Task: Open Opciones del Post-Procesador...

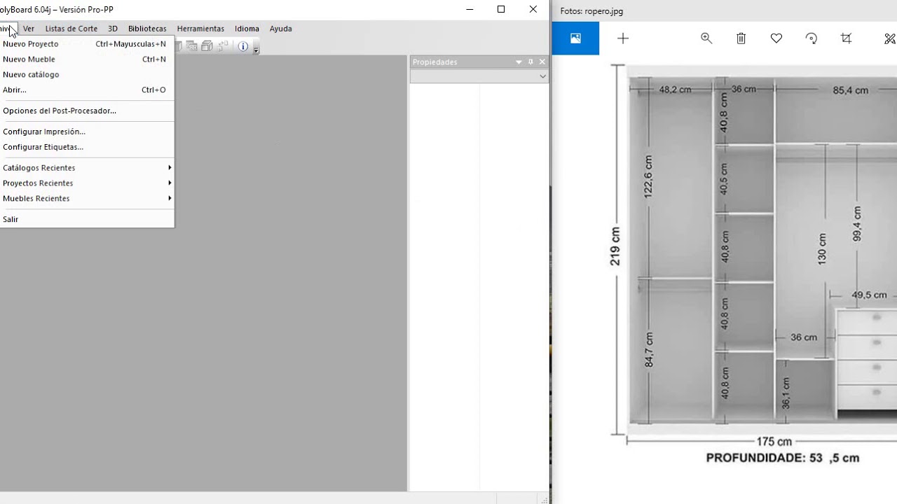Action: [x=87, y=111]
